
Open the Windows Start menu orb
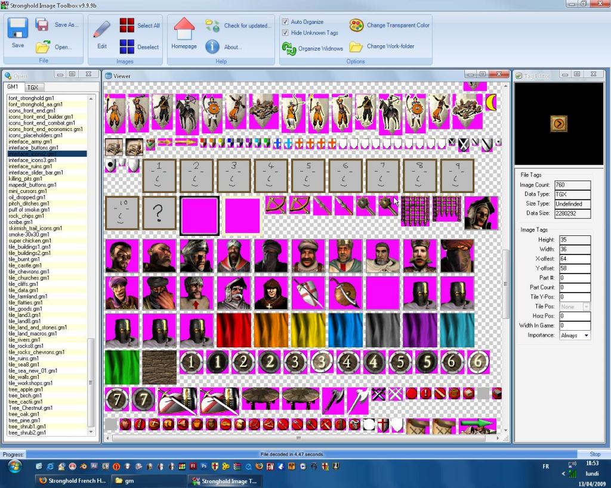pos(14,467)
